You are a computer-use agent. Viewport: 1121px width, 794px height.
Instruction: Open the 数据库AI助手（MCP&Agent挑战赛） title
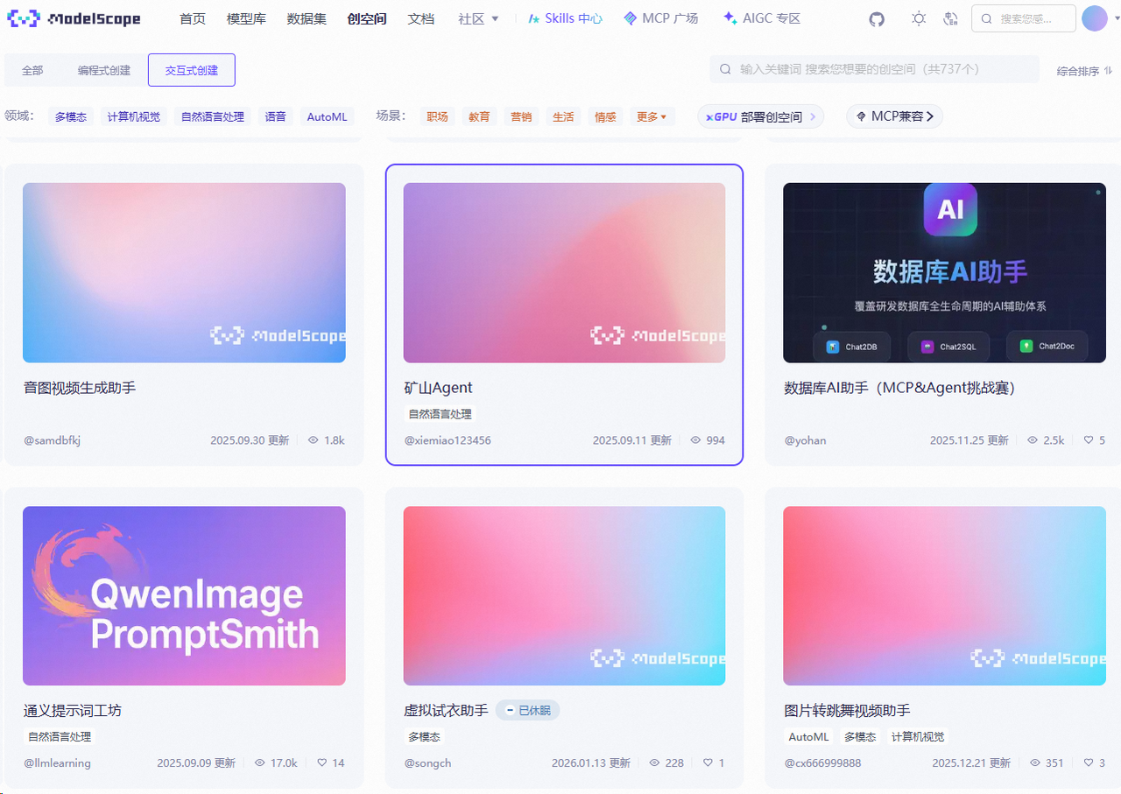(x=899, y=388)
